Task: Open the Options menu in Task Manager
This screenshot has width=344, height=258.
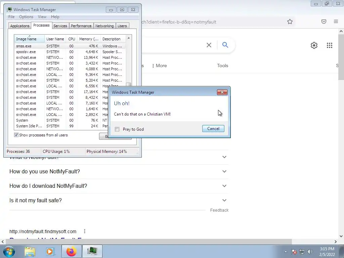Action: tap(26, 17)
